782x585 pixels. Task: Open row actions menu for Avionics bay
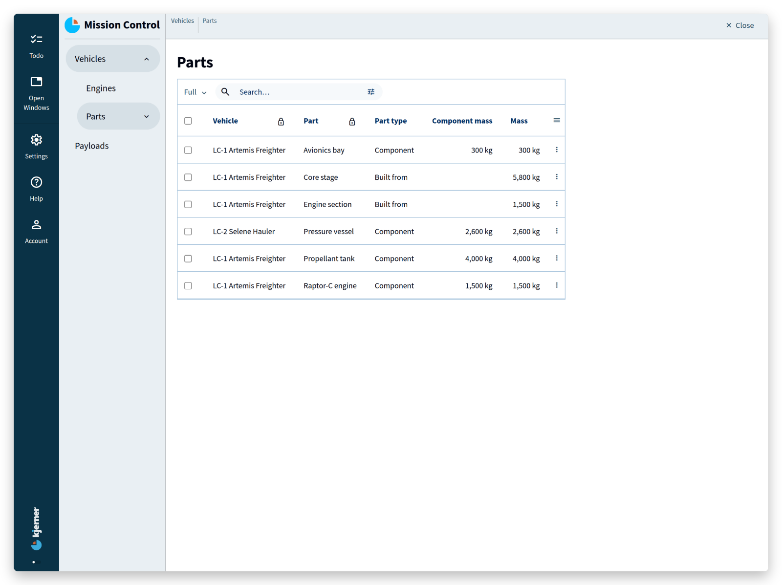[x=557, y=150]
